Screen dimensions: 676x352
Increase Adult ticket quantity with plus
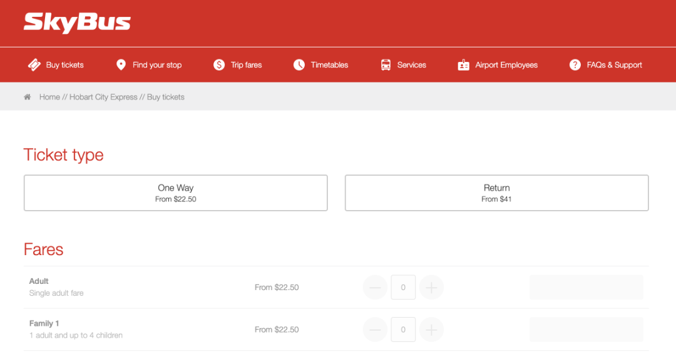click(x=431, y=288)
